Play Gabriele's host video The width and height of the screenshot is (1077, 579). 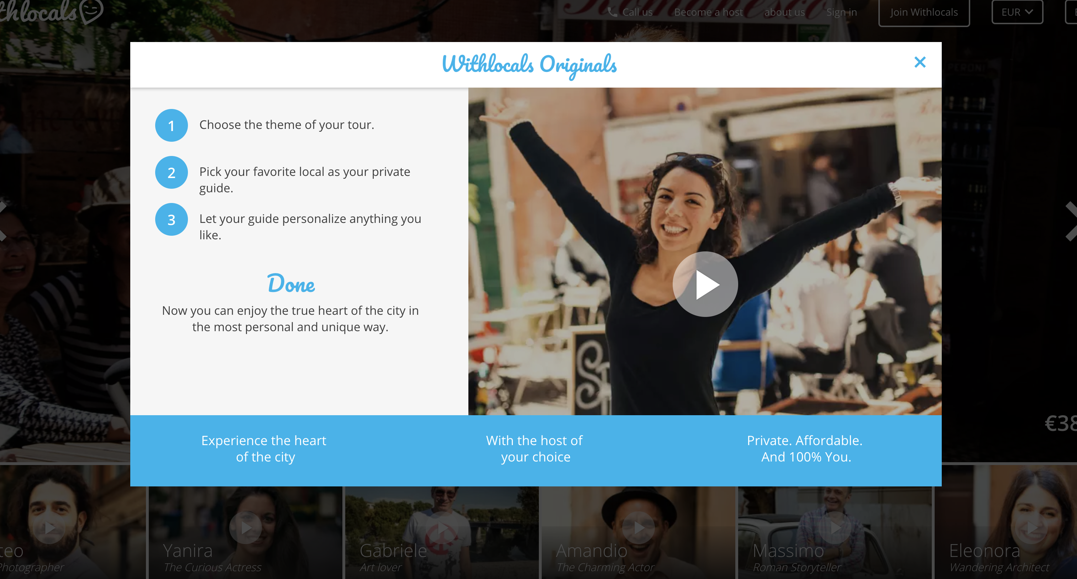[442, 528]
